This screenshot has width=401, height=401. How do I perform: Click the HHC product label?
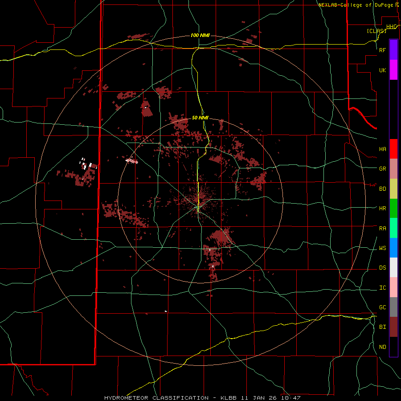click(x=391, y=27)
